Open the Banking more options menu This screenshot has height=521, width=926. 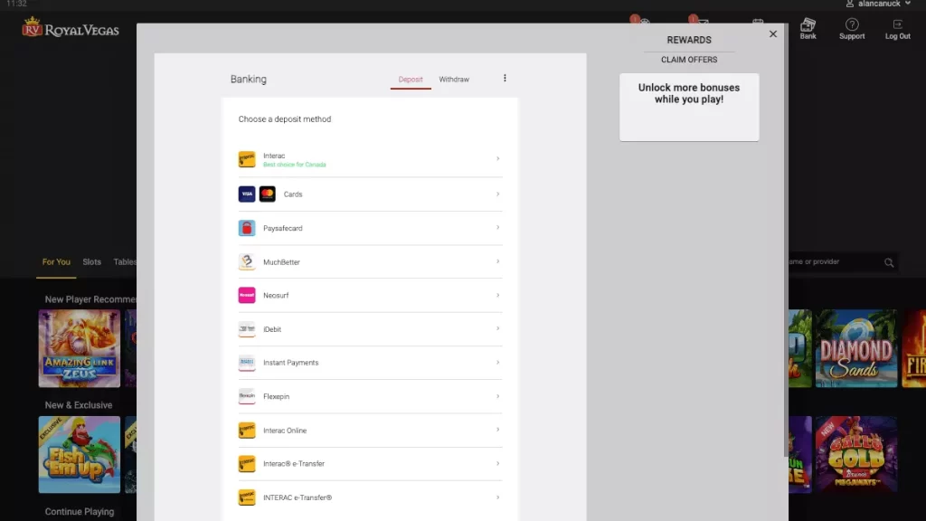click(x=505, y=78)
